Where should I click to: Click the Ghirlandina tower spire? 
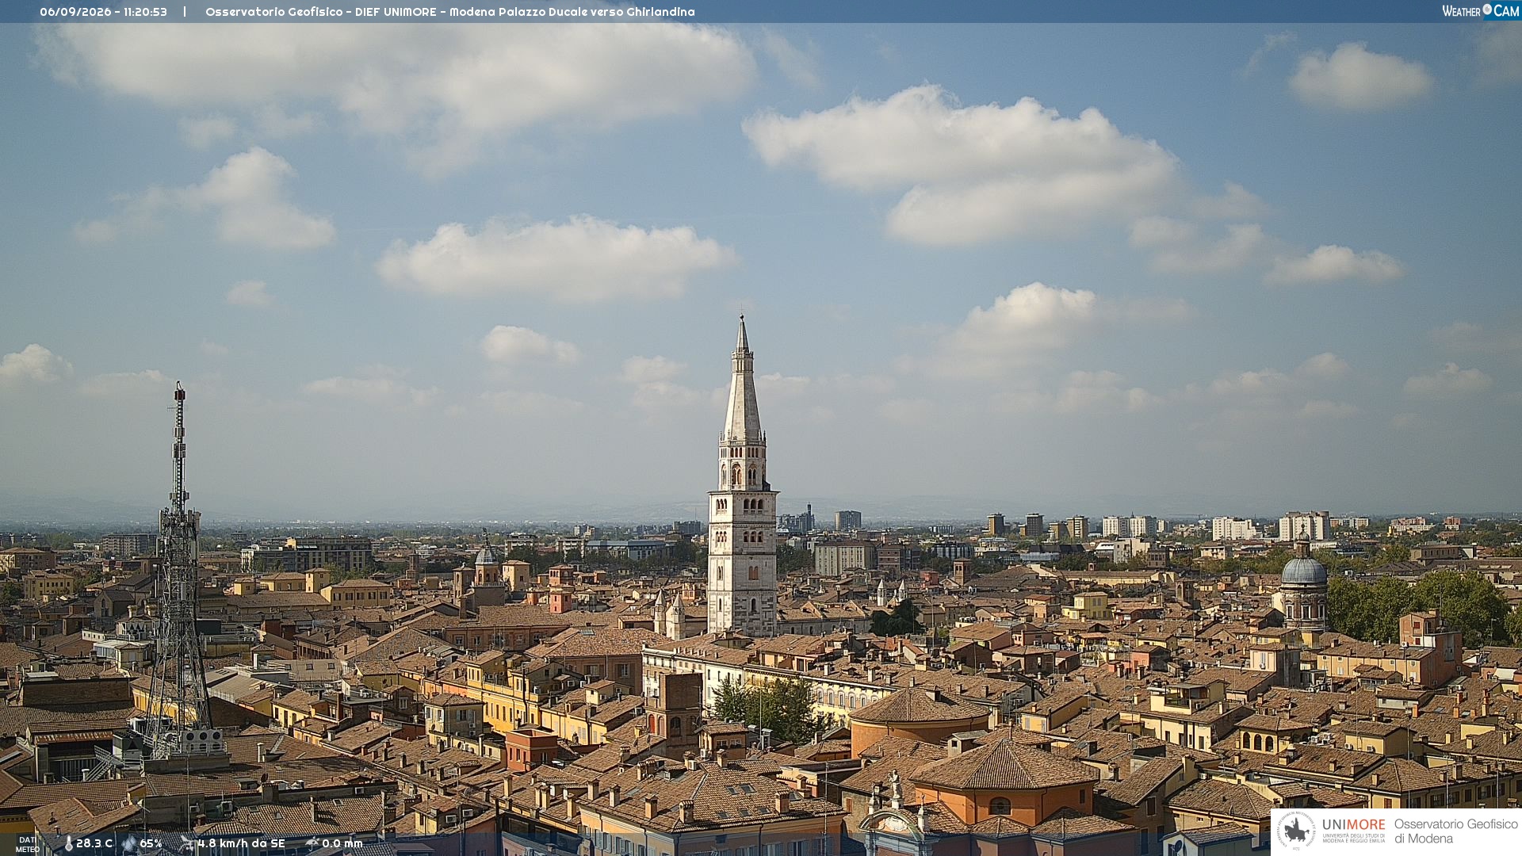[x=743, y=379]
